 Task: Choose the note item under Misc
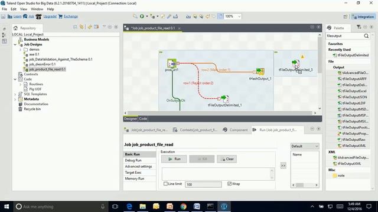338,175
